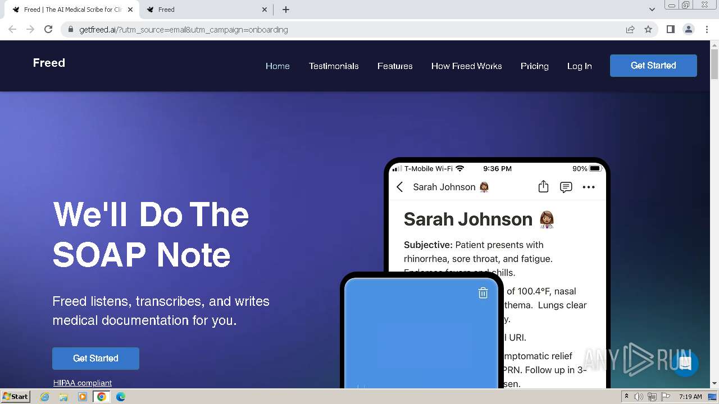
Task: Click the 7:19 AM taskbar clock
Action: pyautogui.click(x=690, y=397)
